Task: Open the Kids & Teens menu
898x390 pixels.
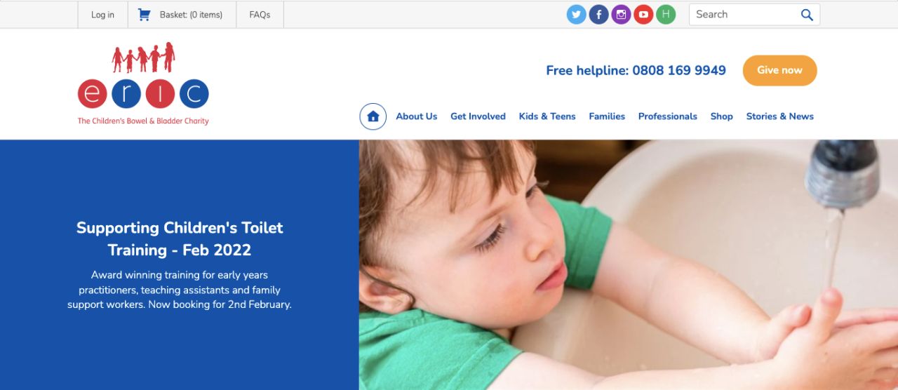Action: point(547,116)
